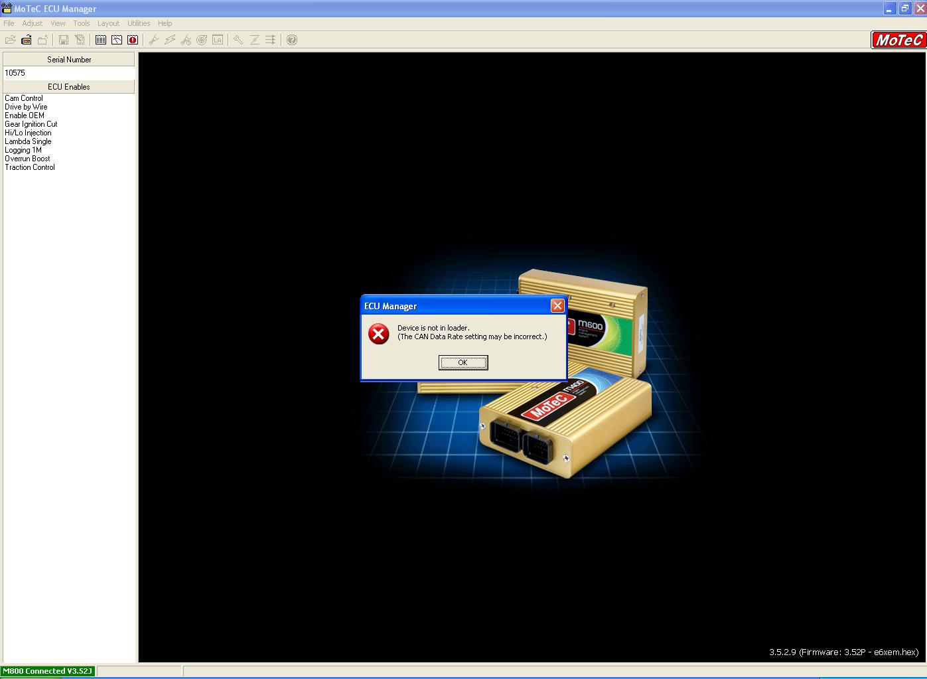Click the LA lambda icon
This screenshot has width=927, height=679.
pyautogui.click(x=218, y=40)
